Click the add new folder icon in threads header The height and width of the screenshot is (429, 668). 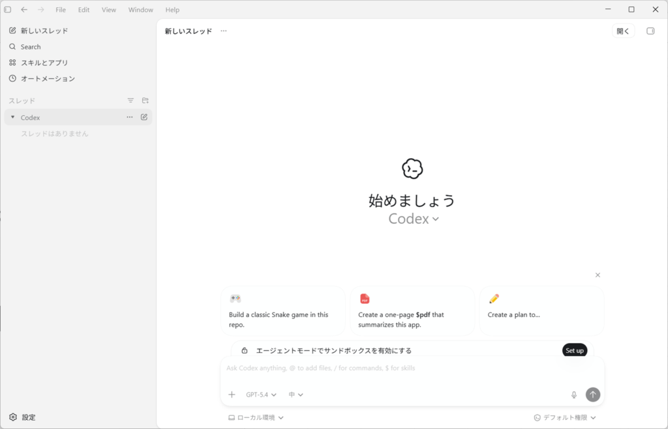click(145, 100)
